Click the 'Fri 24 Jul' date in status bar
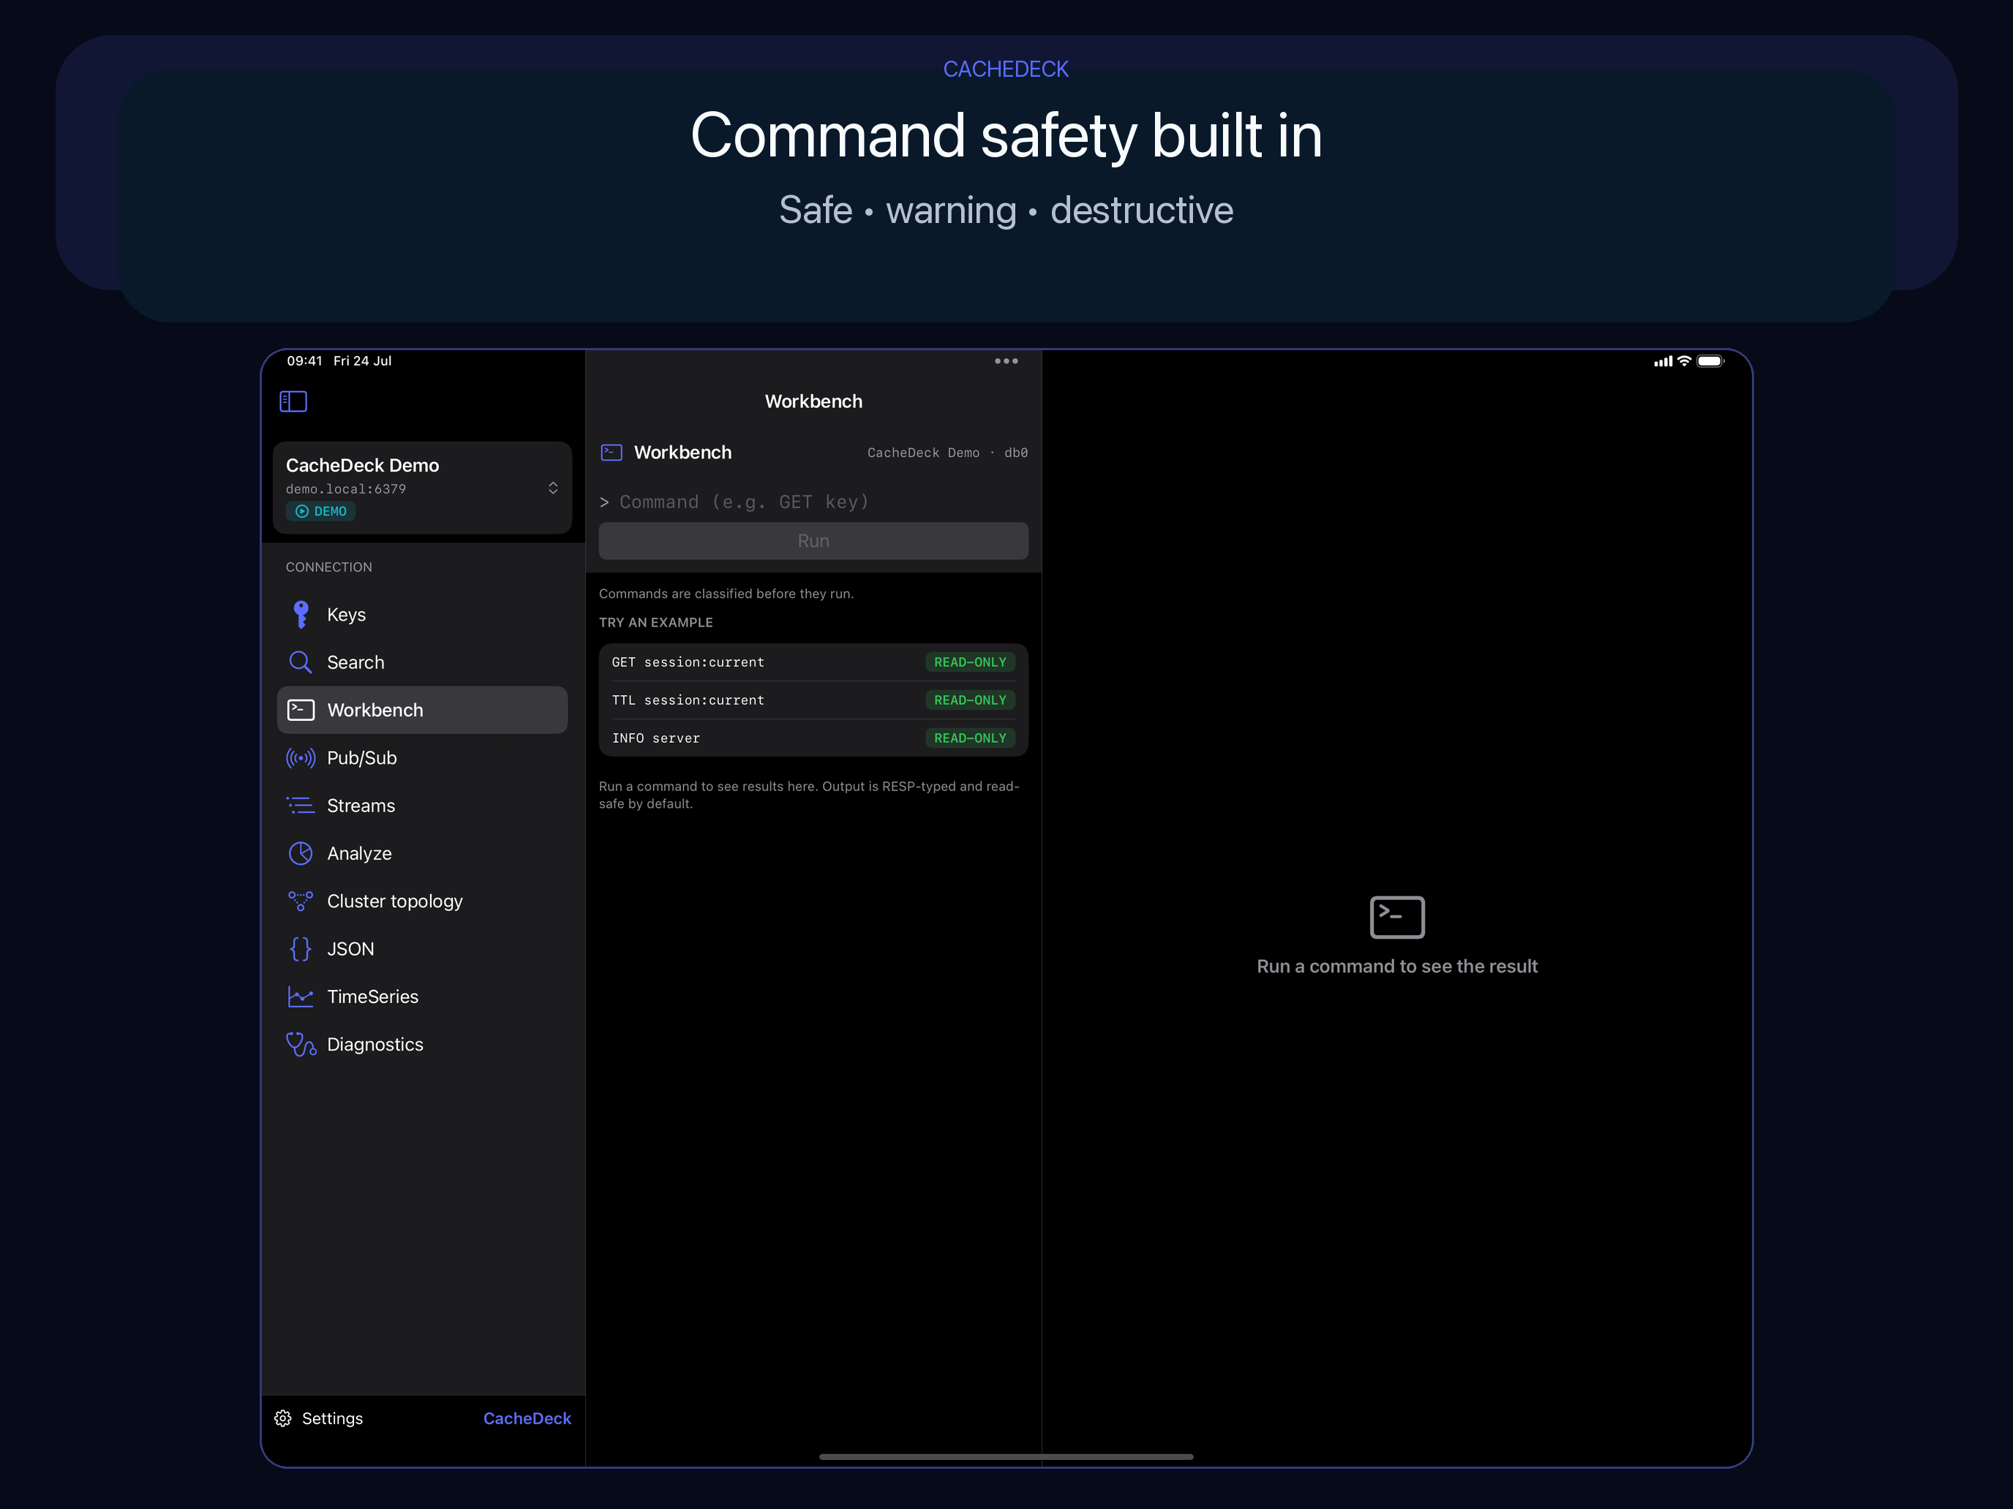2013x1509 pixels. pos(362,361)
